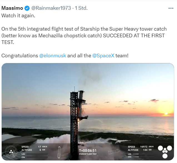
Task: Click the T+00:06:51 mission timer
Action: 88,150
